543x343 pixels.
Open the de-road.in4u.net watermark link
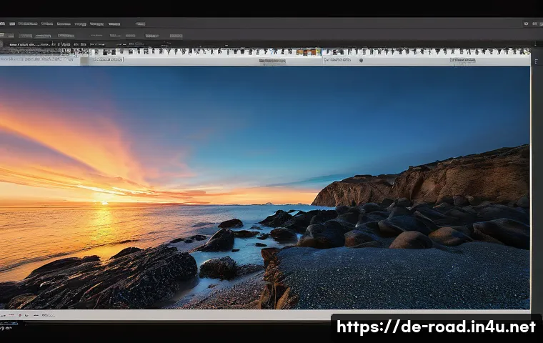click(x=436, y=327)
